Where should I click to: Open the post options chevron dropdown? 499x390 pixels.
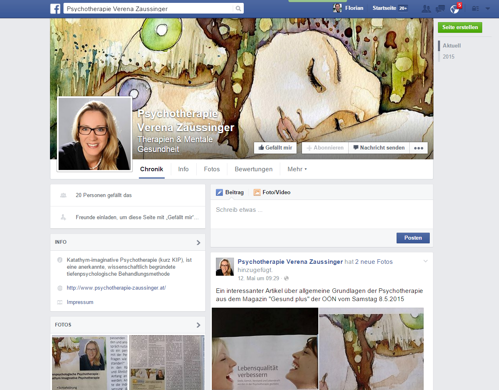pyautogui.click(x=425, y=261)
